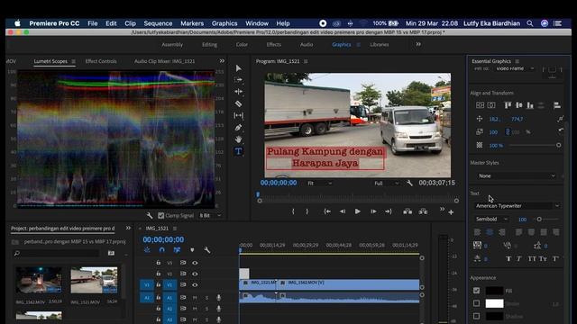Open American Typewriter font dropdown
Image resolution: width=577 pixels, height=324 pixels.
[x=517, y=206]
